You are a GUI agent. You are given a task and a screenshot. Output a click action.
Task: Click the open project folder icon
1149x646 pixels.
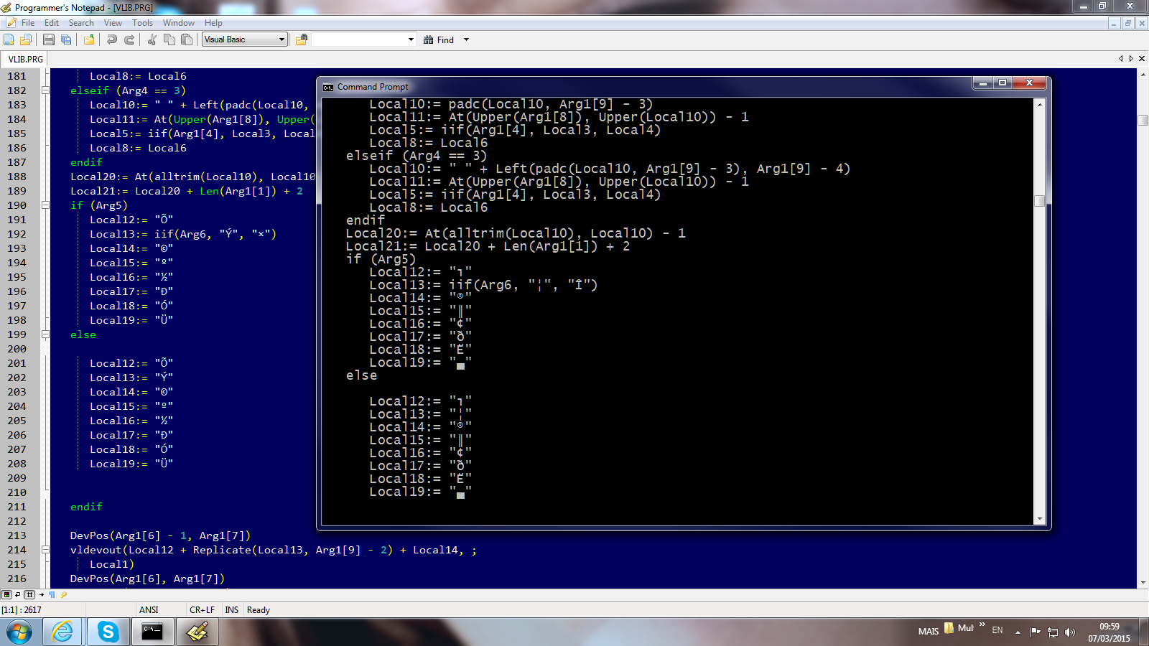pyautogui.click(x=89, y=40)
